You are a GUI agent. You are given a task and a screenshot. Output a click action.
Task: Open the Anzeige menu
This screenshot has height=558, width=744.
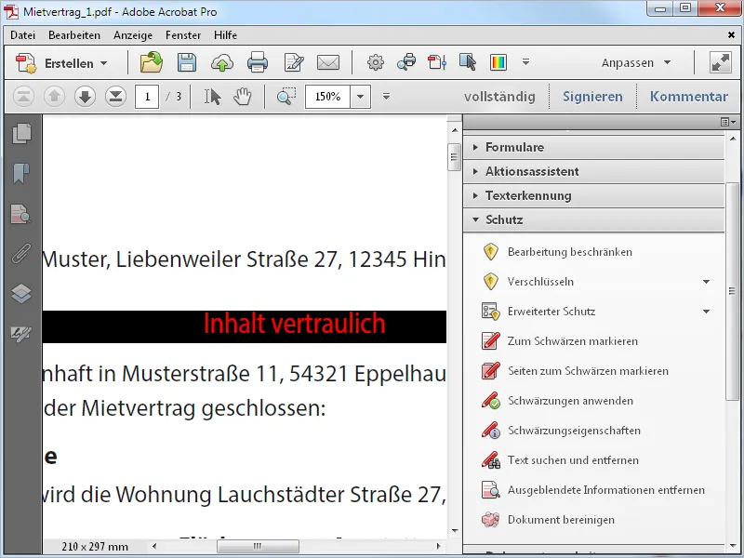[x=133, y=35]
